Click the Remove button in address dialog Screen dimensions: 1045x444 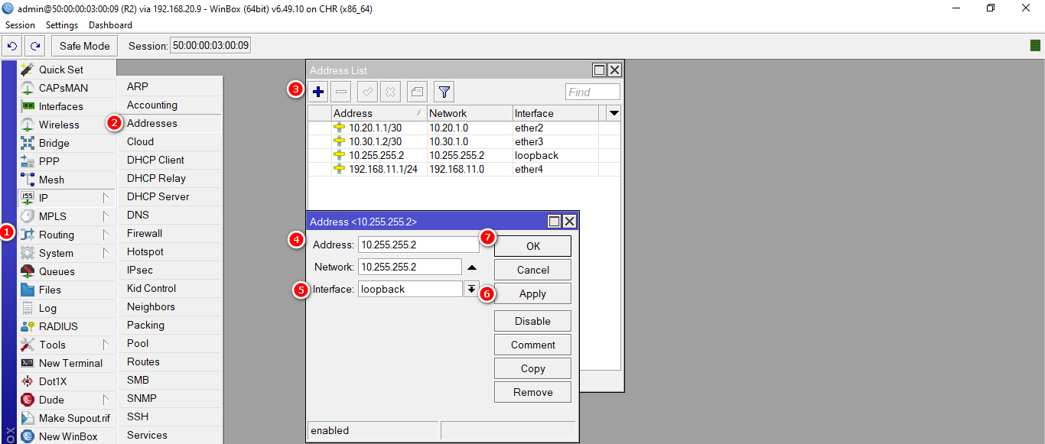532,392
